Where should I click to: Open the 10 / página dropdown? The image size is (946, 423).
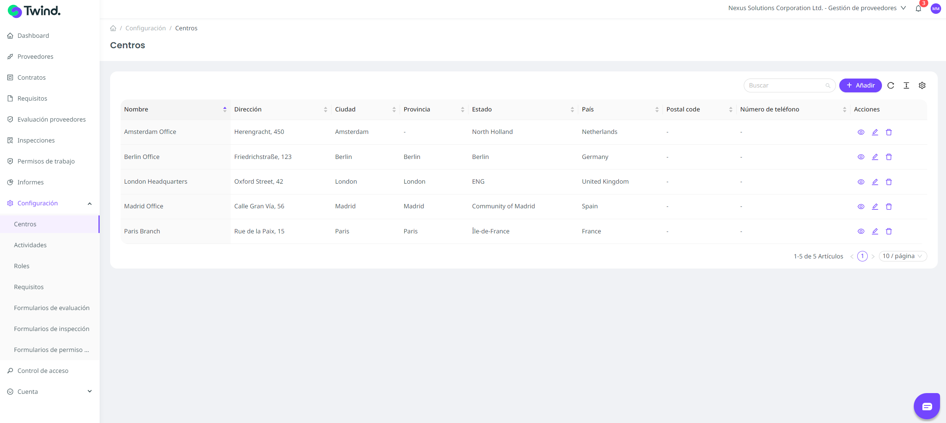pos(902,256)
